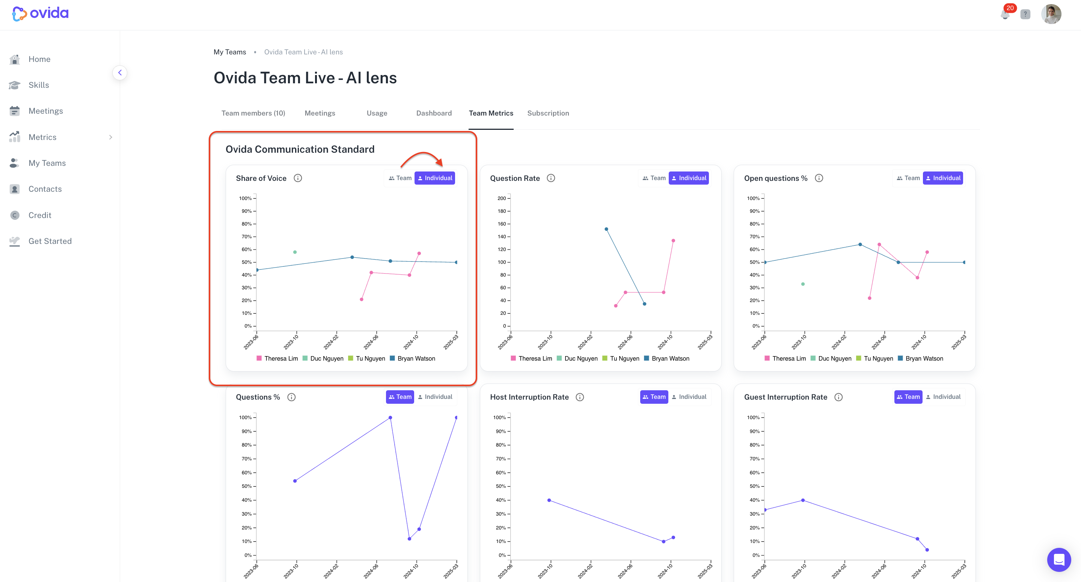
Task: Open Meetings in the sidebar
Action: click(46, 111)
